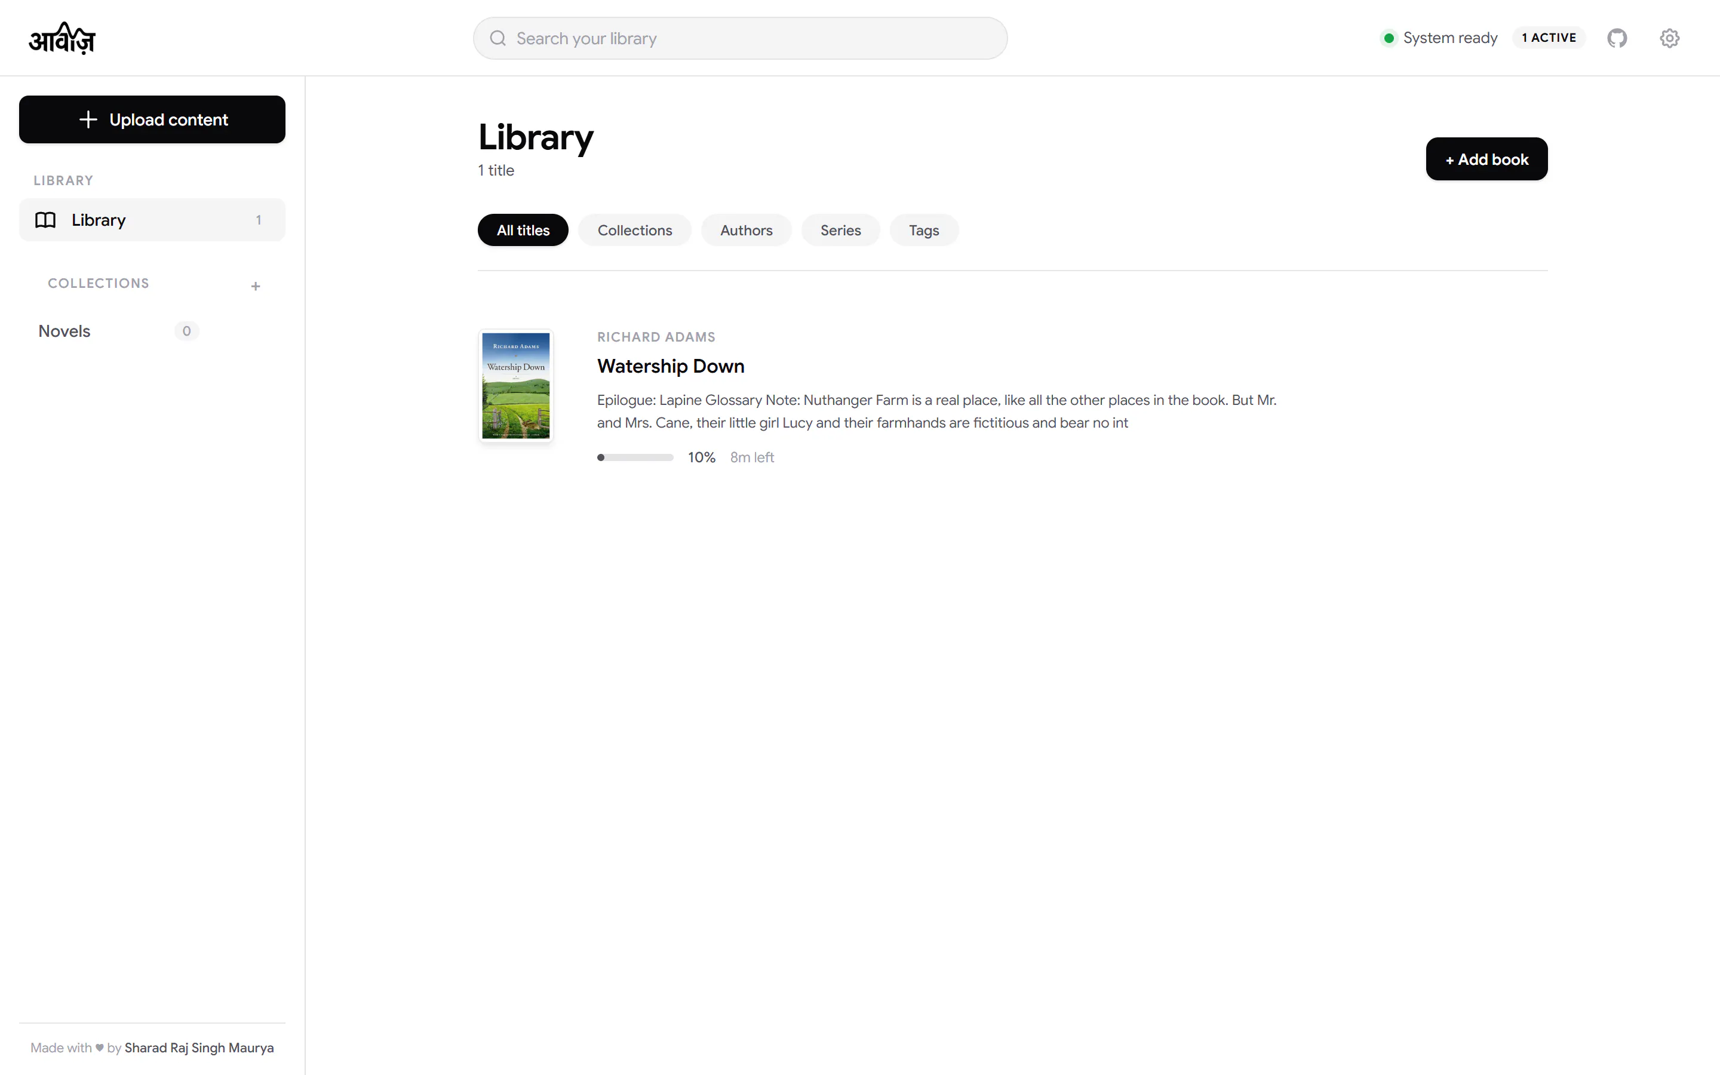Click the RICHARD ADAMS author label
This screenshot has width=1720, height=1075.
656,337
